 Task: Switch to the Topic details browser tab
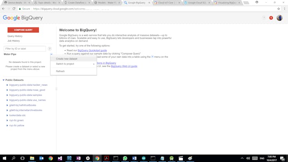47,3
